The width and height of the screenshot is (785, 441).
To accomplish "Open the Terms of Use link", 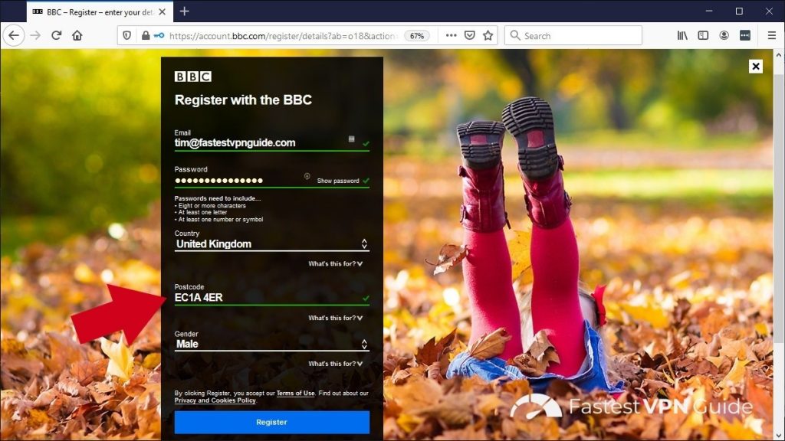I will (295, 393).
